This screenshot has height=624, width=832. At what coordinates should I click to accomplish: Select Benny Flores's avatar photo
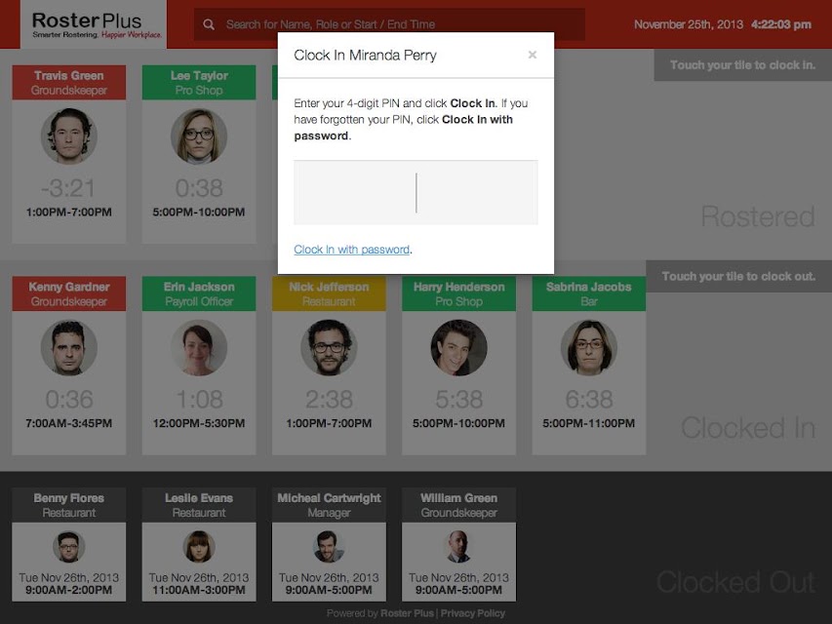coord(69,547)
